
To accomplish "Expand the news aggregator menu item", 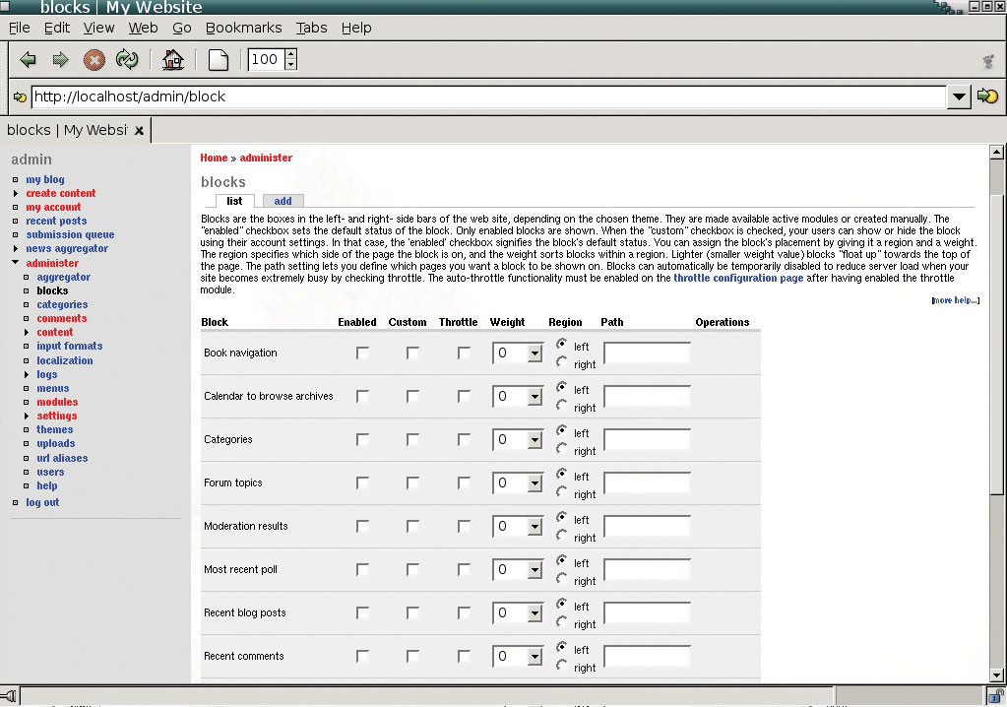I will point(16,248).
